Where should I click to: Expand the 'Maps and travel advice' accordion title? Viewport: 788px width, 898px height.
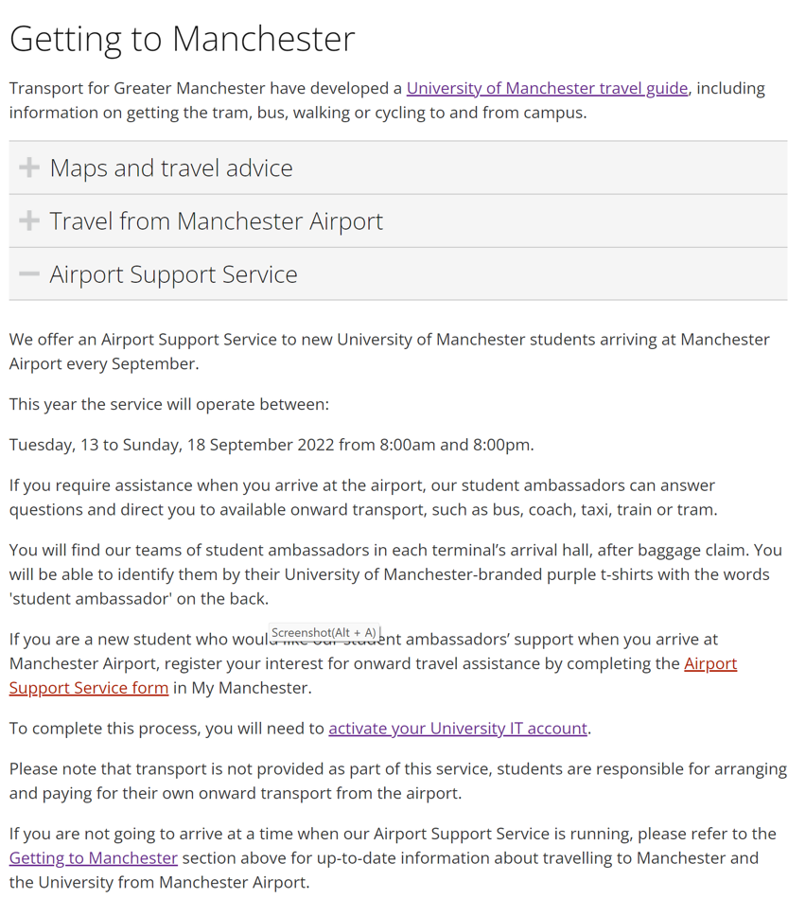point(171,168)
